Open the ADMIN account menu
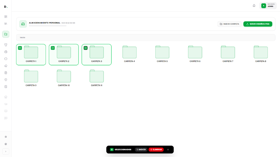Viewport: 280px width, 157px height. [268, 6]
